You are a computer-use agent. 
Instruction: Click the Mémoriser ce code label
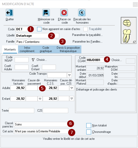[46, 21]
